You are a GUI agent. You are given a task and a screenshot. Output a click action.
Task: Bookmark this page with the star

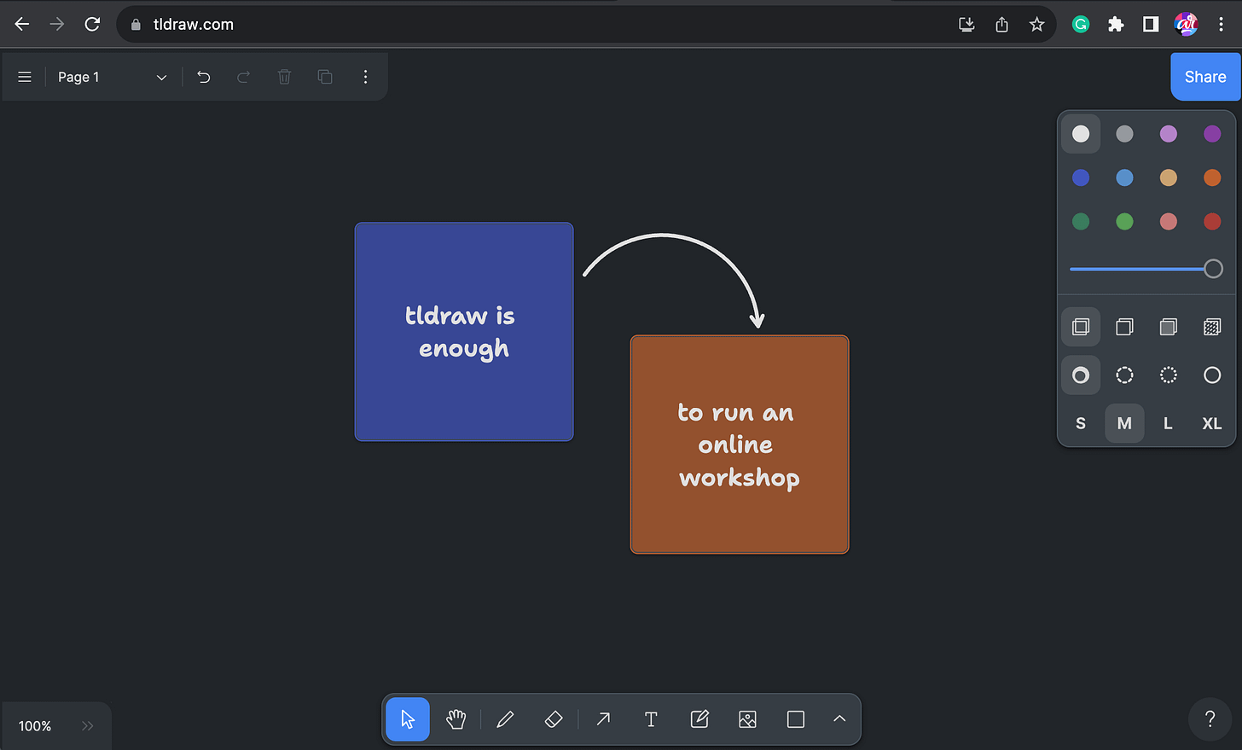pos(1036,24)
